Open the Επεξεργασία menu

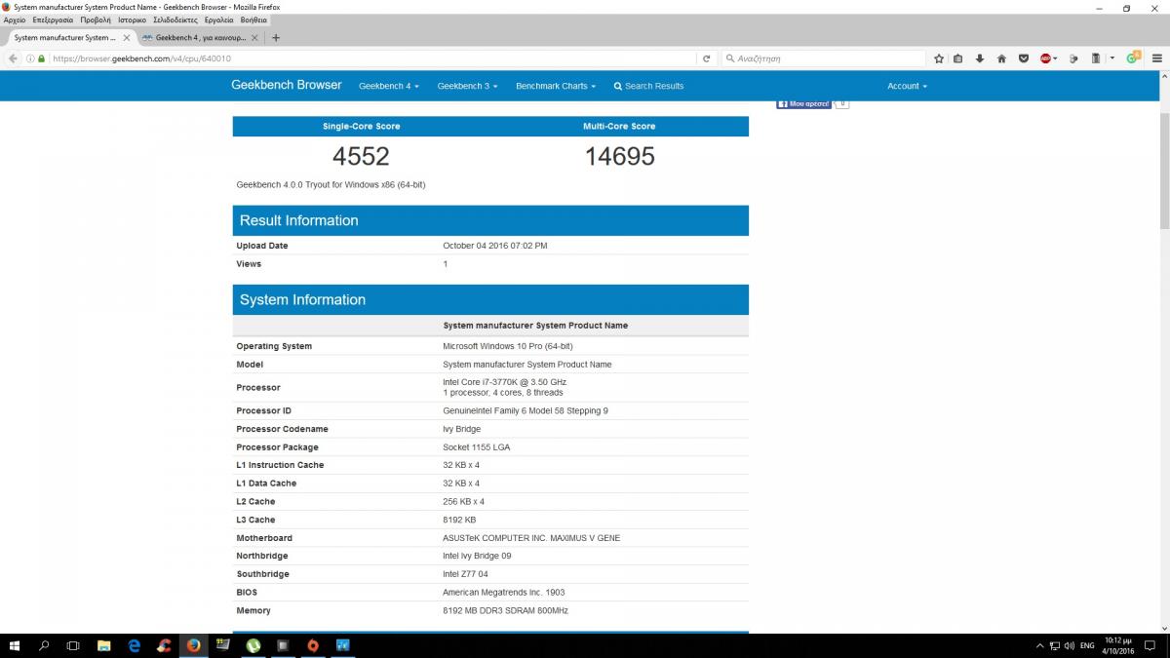(x=53, y=19)
